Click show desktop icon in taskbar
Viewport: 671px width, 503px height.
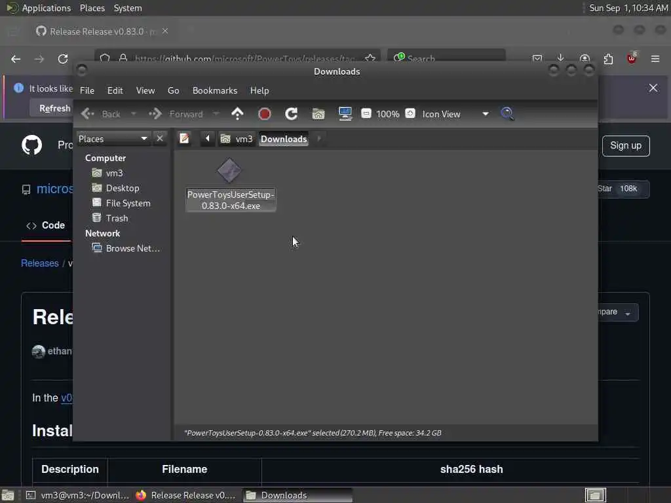coord(8,495)
